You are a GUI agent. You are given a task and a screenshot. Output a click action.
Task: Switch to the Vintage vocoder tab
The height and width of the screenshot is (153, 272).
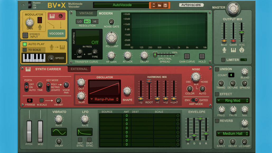86,13
